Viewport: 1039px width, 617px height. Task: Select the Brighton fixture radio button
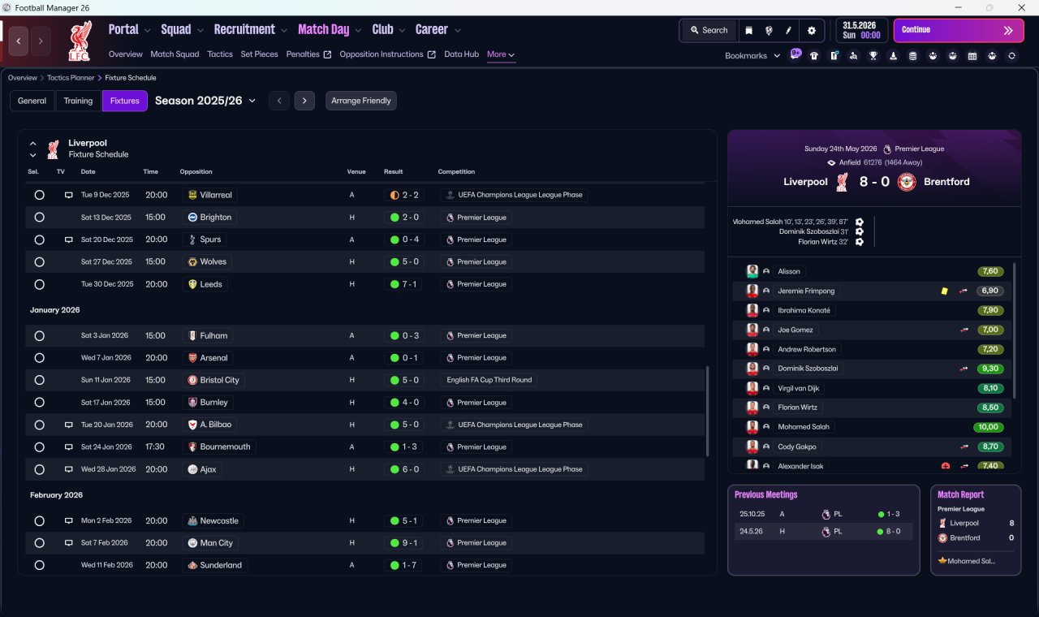point(39,218)
